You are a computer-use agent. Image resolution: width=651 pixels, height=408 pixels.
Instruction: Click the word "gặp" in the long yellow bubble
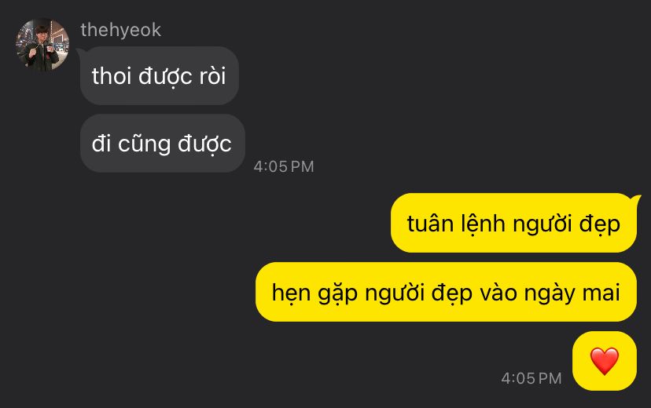(x=337, y=294)
